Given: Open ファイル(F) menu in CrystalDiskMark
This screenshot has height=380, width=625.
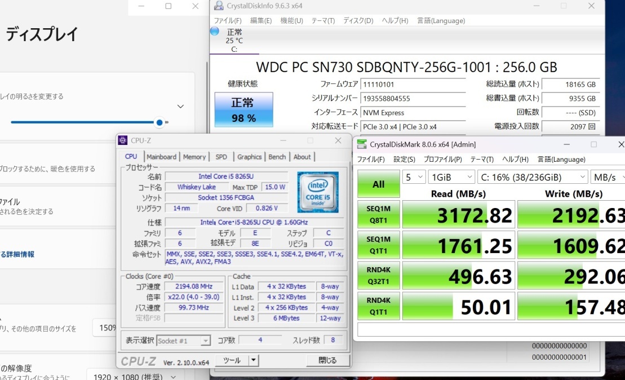Looking at the screenshot, I should tap(371, 160).
